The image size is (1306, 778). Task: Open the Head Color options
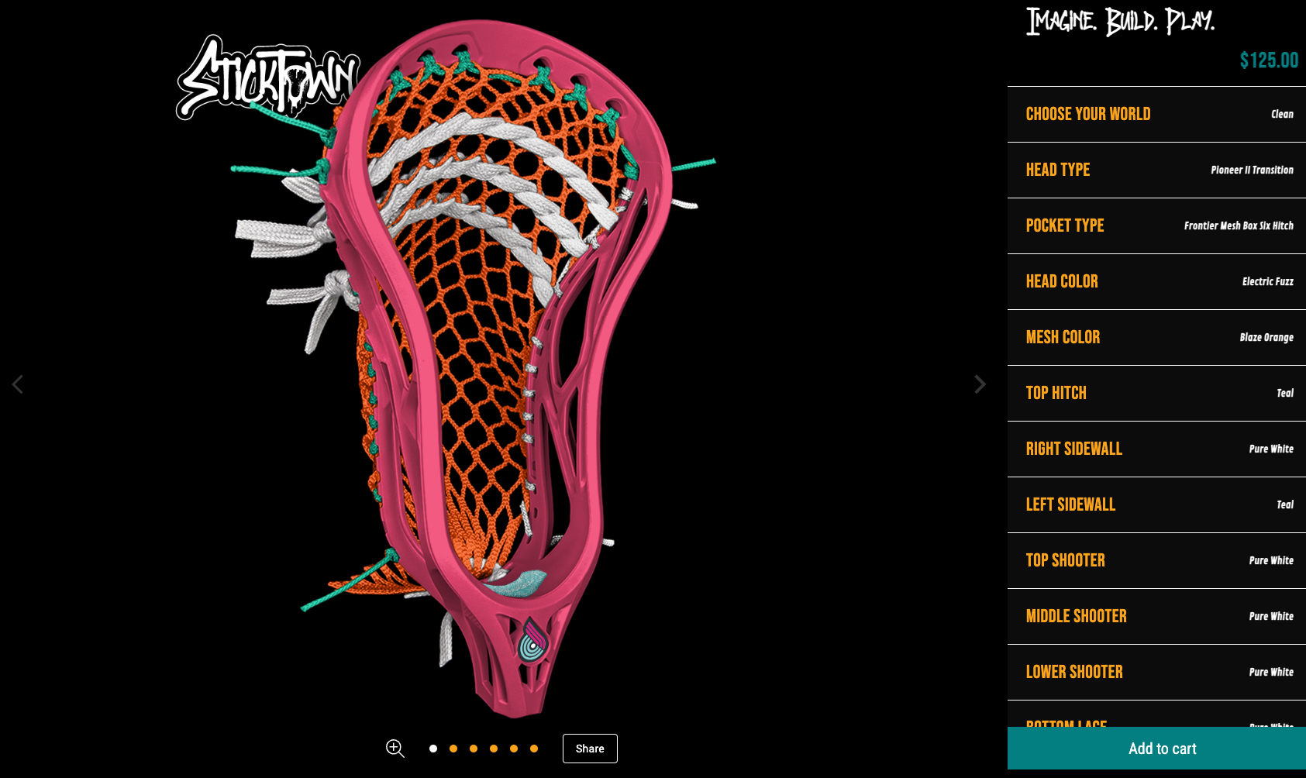tap(1156, 281)
